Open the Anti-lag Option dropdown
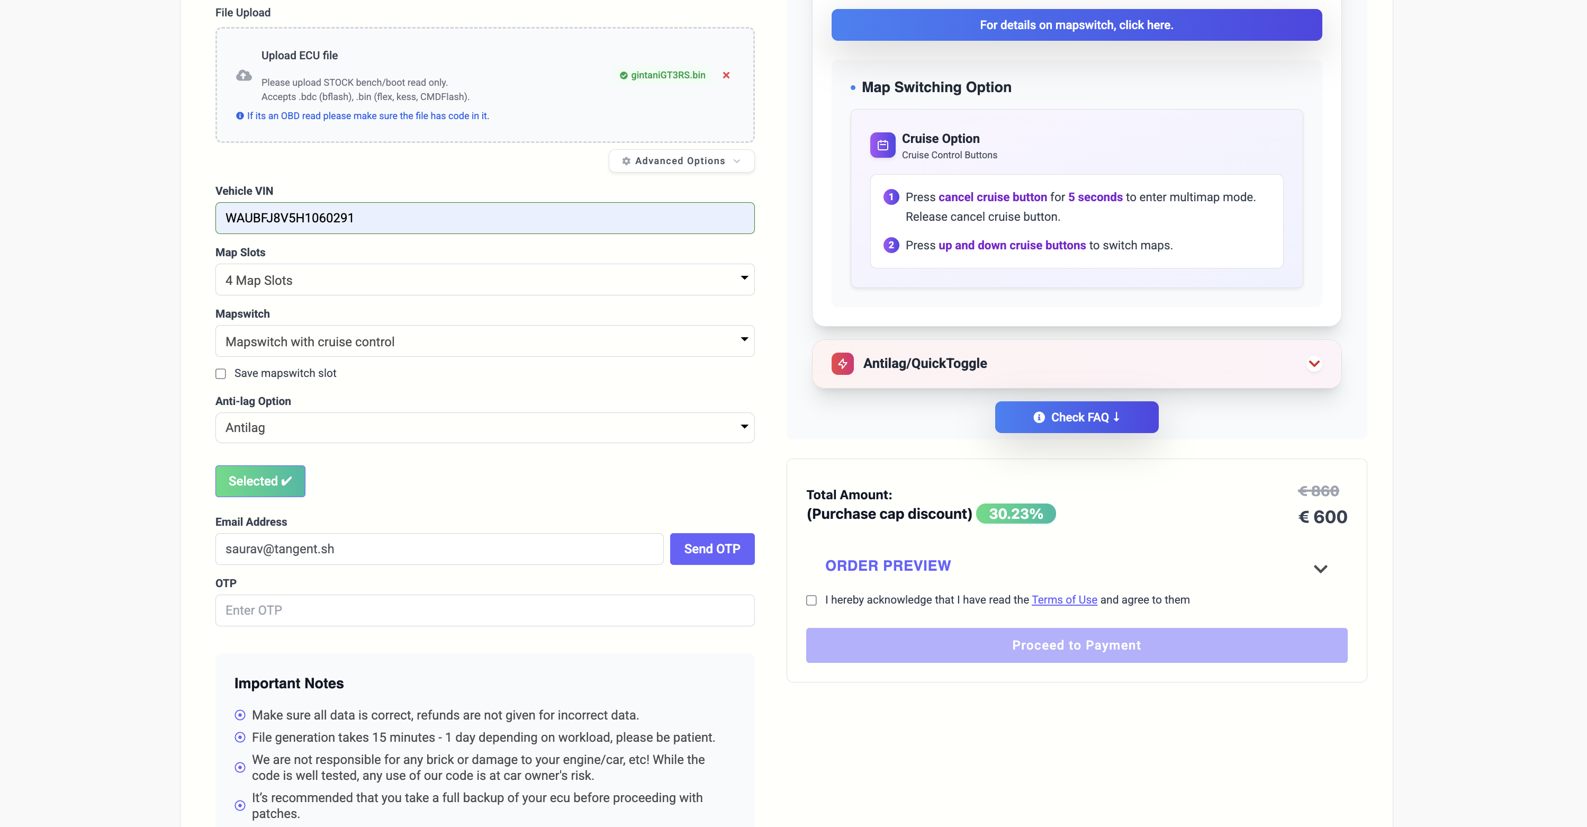This screenshot has height=827, width=1587. tap(484, 428)
